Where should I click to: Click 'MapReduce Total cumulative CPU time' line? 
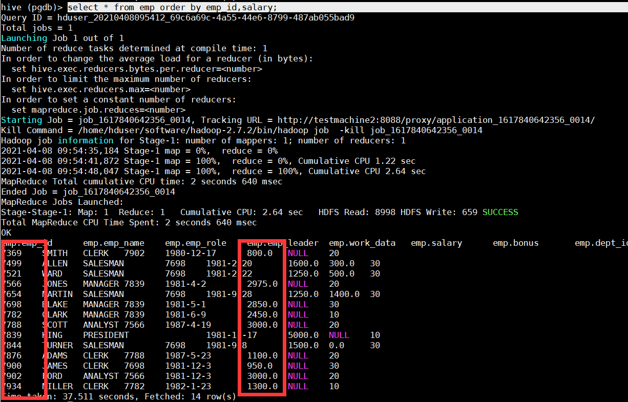tap(142, 181)
